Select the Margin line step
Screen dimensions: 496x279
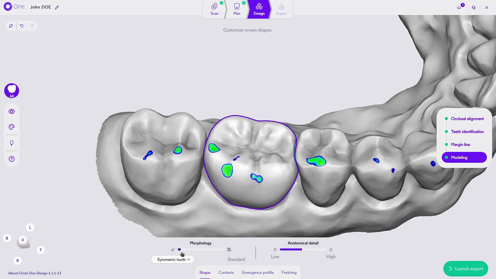[460, 144]
